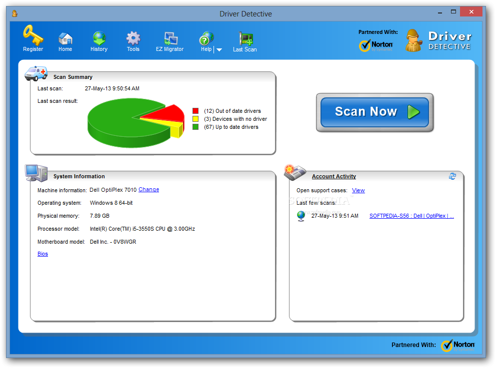The width and height of the screenshot is (496, 368).
Task: Click the red Out of date drivers swatch
Action: (195, 111)
